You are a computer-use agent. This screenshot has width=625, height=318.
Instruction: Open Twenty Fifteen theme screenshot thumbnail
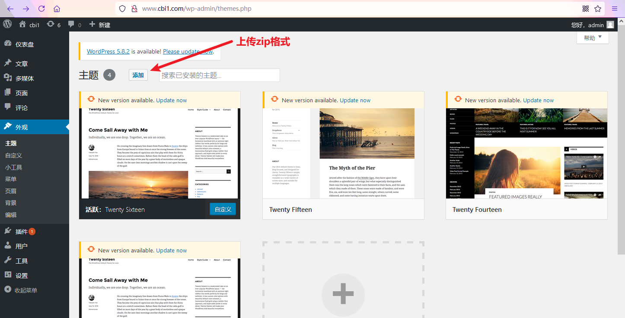pos(343,153)
